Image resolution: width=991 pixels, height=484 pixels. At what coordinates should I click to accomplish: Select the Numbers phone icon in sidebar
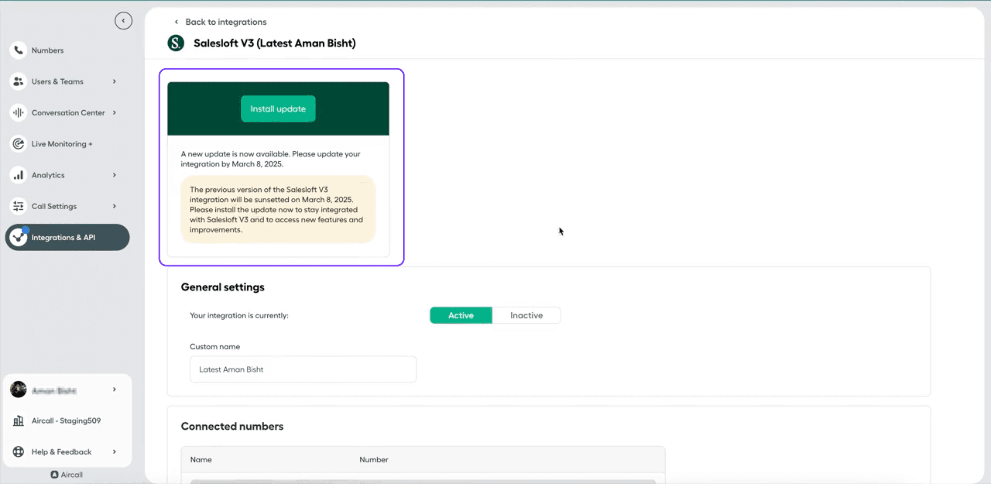[18, 50]
